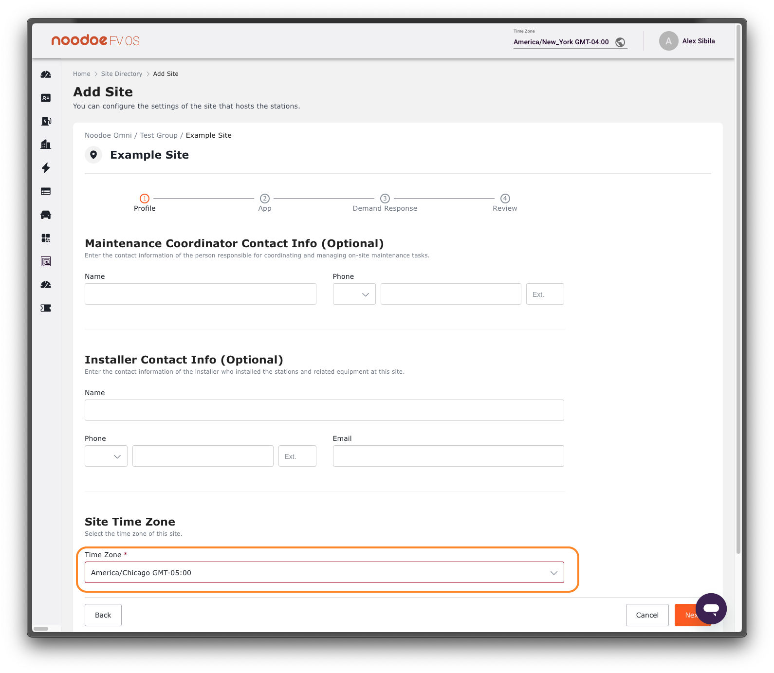The height and width of the screenshot is (673, 774).
Task: Click the ID card sidebar icon
Action: point(46,98)
